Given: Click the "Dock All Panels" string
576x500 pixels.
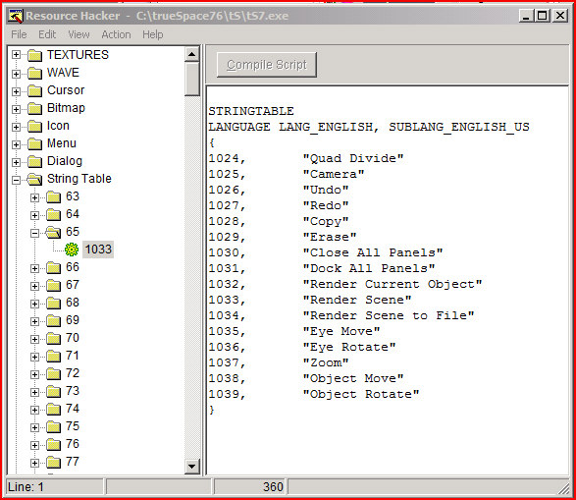Looking at the screenshot, I should tap(369, 269).
